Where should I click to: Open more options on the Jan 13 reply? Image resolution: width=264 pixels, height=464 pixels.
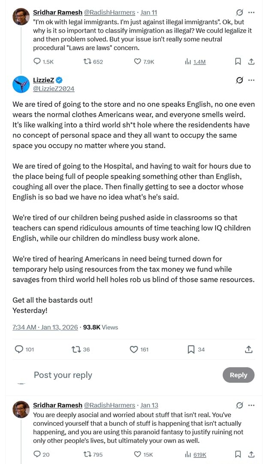point(251,405)
